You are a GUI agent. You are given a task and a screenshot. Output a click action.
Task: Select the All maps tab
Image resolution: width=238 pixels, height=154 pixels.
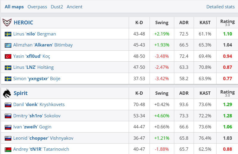[14, 7]
